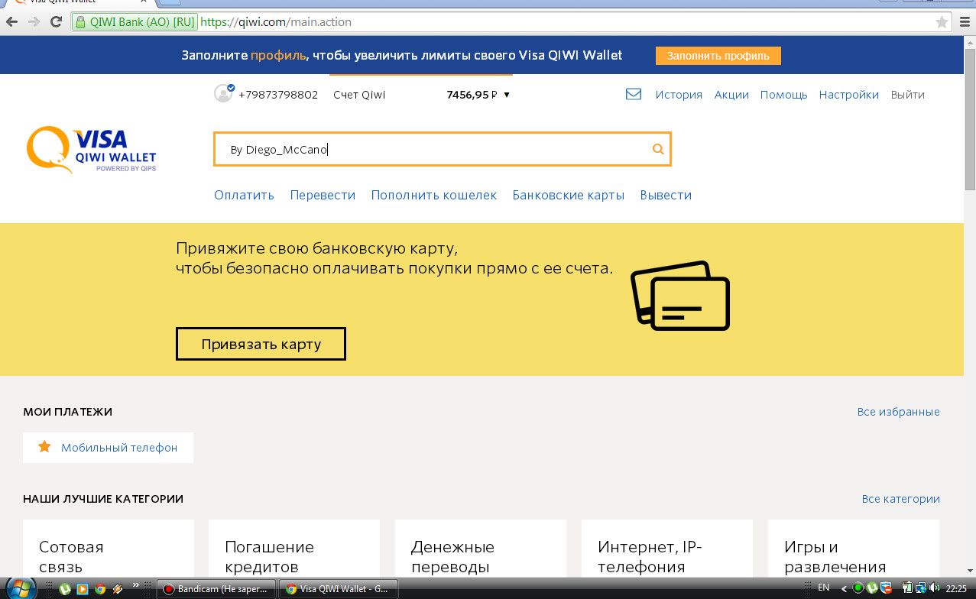Bookmark this page with the star icon
Viewport: 976px width, 599px height.
pyautogui.click(x=942, y=22)
